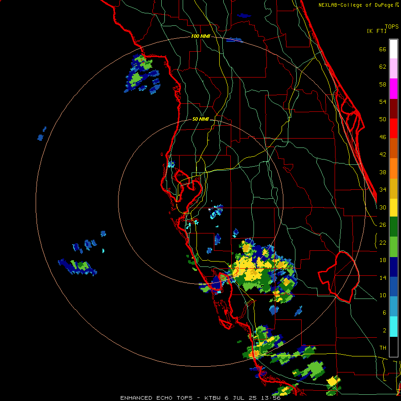401x401 pixels.
Task: Click the dark red 54 kft legend swatch
Action: click(x=393, y=109)
